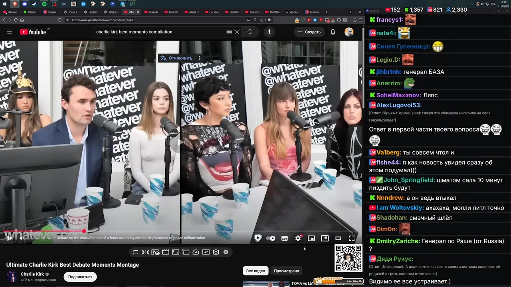This screenshot has width=511, height=287.
Task: Take a screenshot with the camera icon
Action: pos(216,252)
